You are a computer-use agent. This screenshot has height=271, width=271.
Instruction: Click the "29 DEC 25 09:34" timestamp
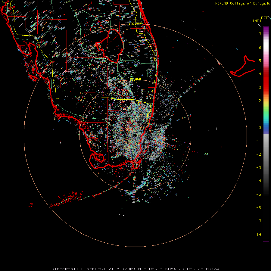click(x=199, y=269)
